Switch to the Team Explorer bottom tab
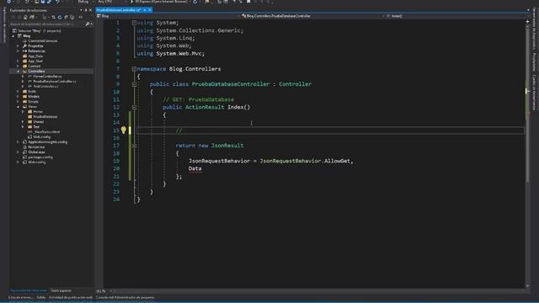539x303 pixels. 61,290
